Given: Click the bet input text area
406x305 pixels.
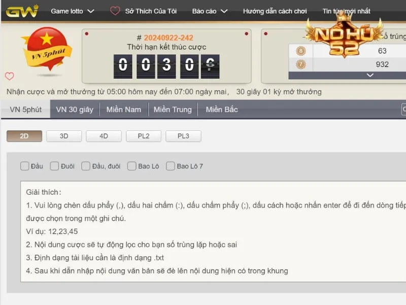Looking at the screenshot, I should (213, 232).
